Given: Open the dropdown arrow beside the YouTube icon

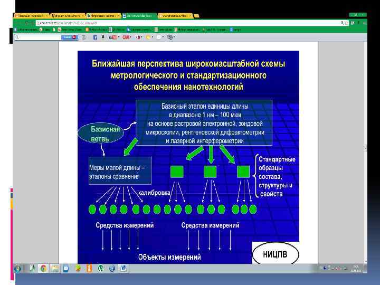Looking at the screenshot, I should [x=119, y=37].
